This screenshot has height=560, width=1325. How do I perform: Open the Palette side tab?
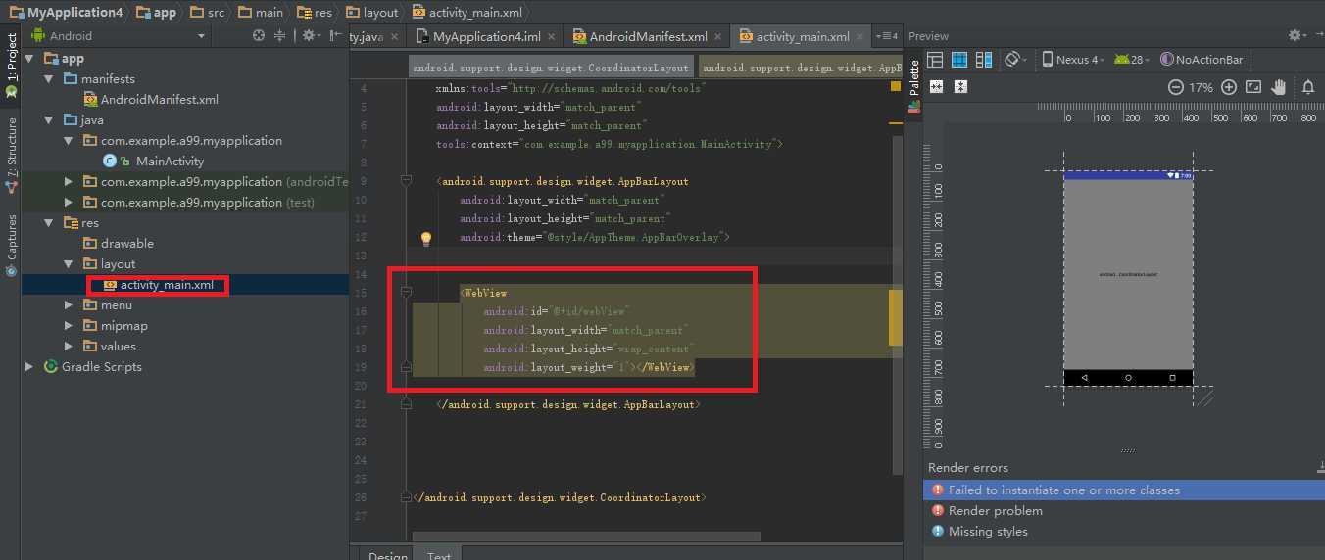click(914, 85)
